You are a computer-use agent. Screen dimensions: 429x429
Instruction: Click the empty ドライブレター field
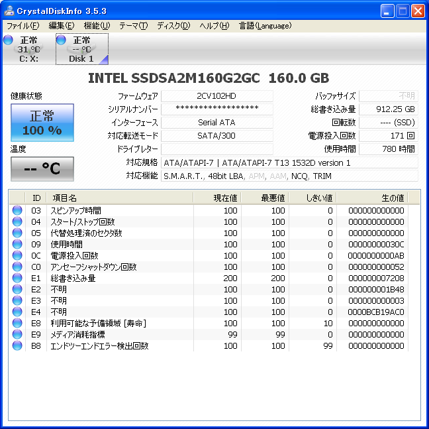pos(216,149)
